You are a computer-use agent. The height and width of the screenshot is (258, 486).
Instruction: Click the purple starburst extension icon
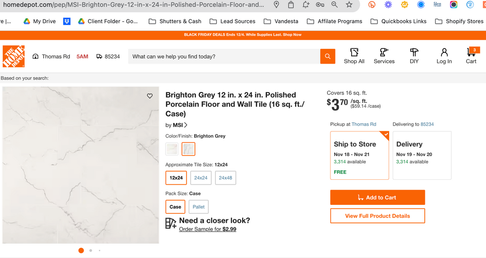pyautogui.click(x=388, y=5)
